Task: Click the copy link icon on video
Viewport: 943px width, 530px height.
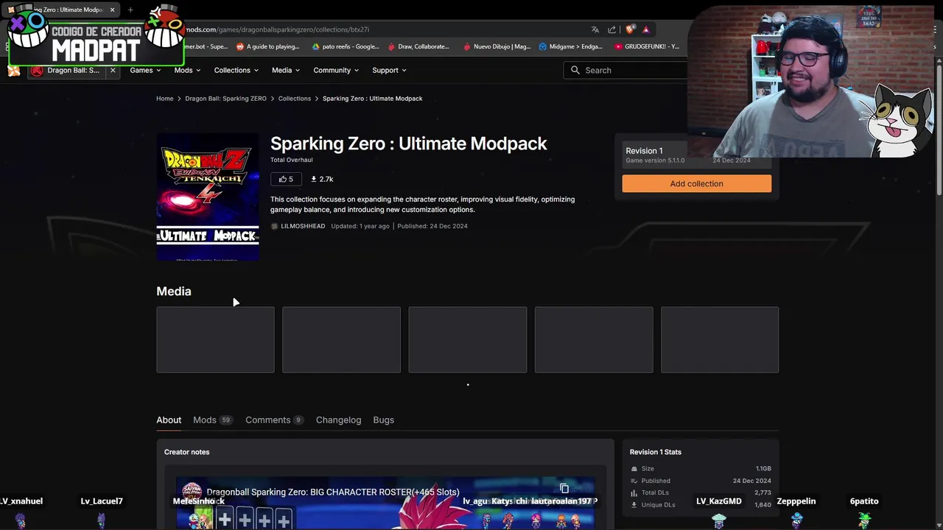Action: (x=564, y=489)
